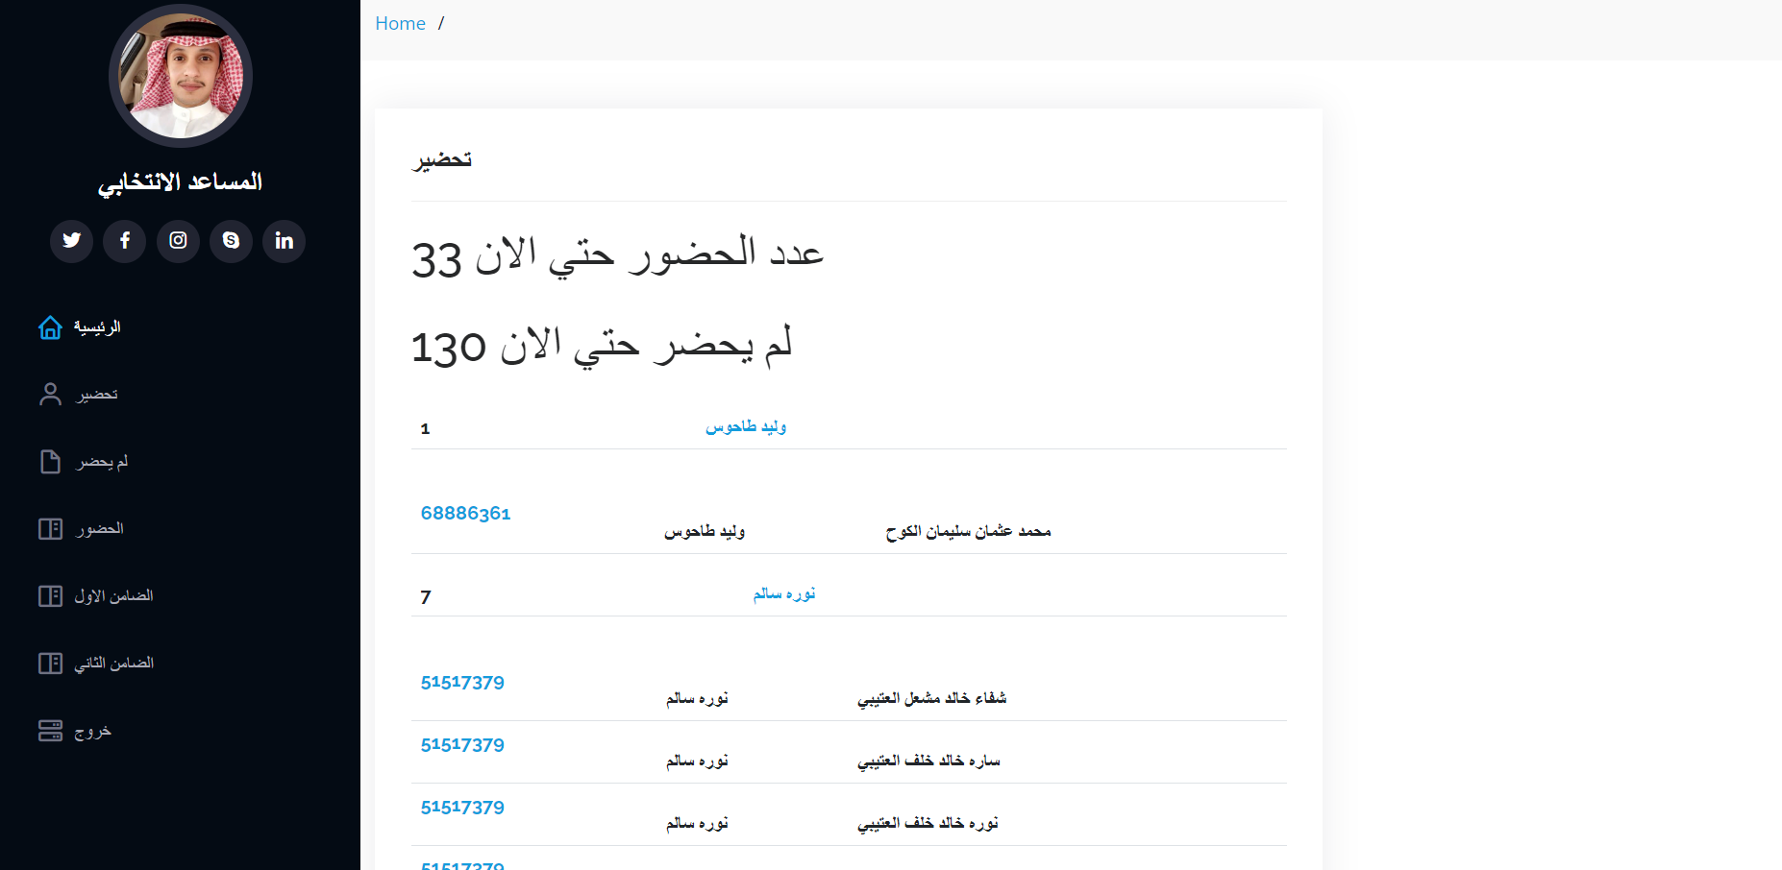1782x870 pixels.
Task: Click the Instagram icon in sidebar
Action: pyautogui.click(x=178, y=240)
